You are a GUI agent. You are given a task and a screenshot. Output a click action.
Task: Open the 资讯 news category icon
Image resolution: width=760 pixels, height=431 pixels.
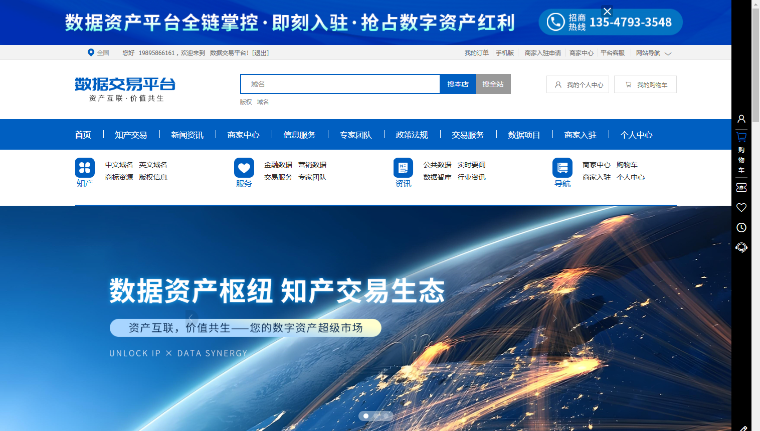(403, 168)
